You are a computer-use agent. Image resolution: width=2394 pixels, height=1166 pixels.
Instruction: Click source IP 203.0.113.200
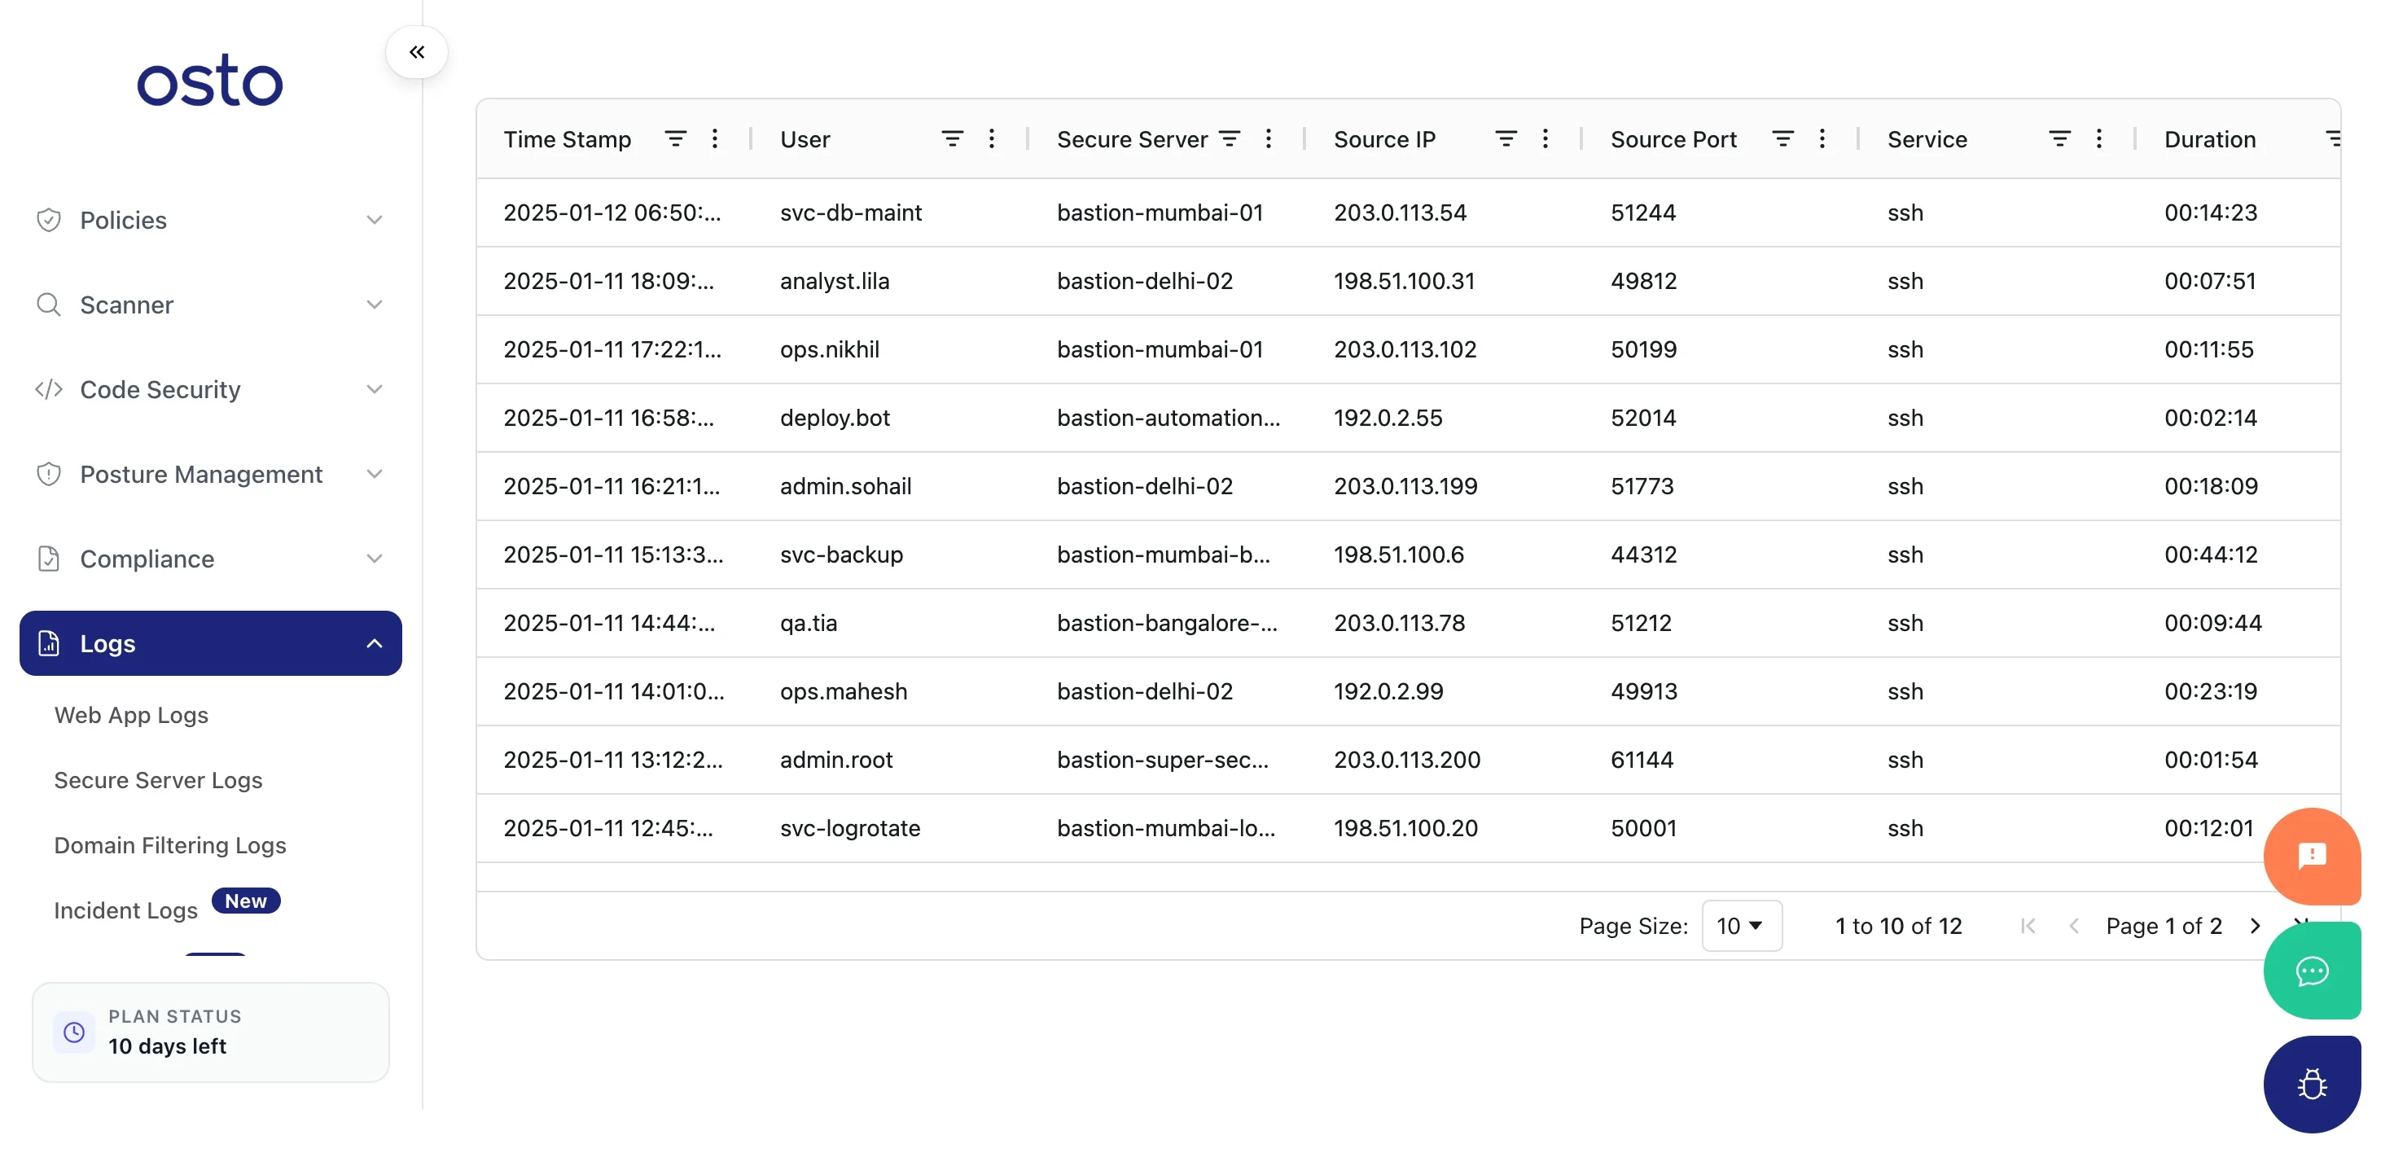1407,759
